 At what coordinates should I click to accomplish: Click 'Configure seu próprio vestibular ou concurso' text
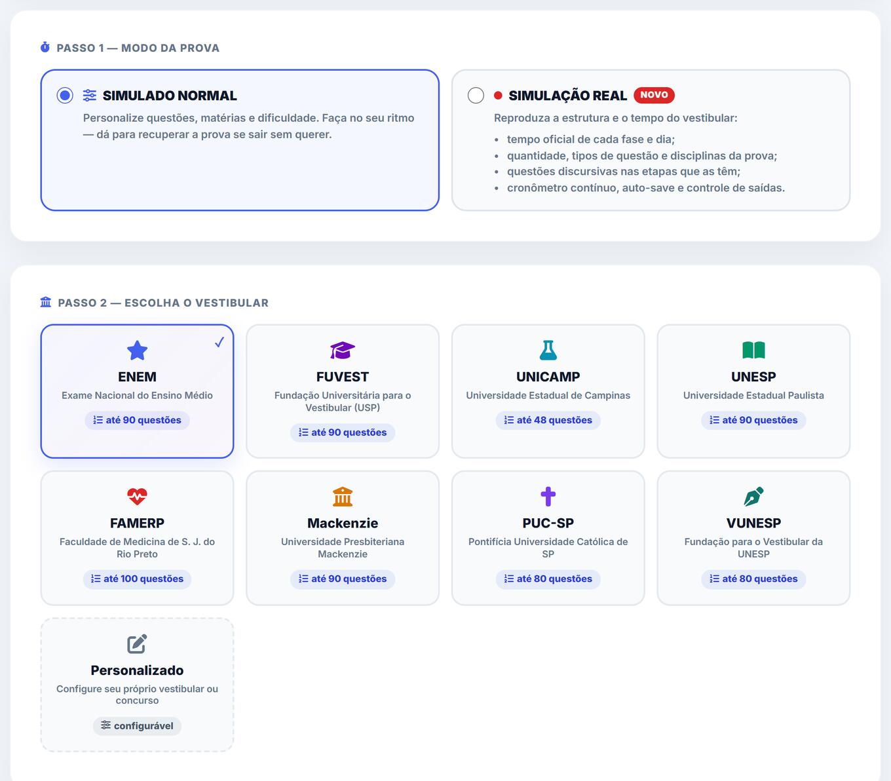pyautogui.click(x=137, y=695)
